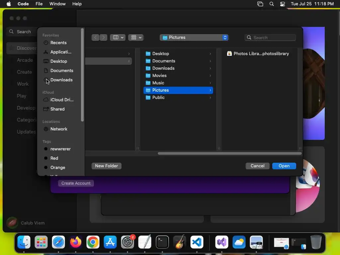Select the Movies folder

(x=178, y=76)
